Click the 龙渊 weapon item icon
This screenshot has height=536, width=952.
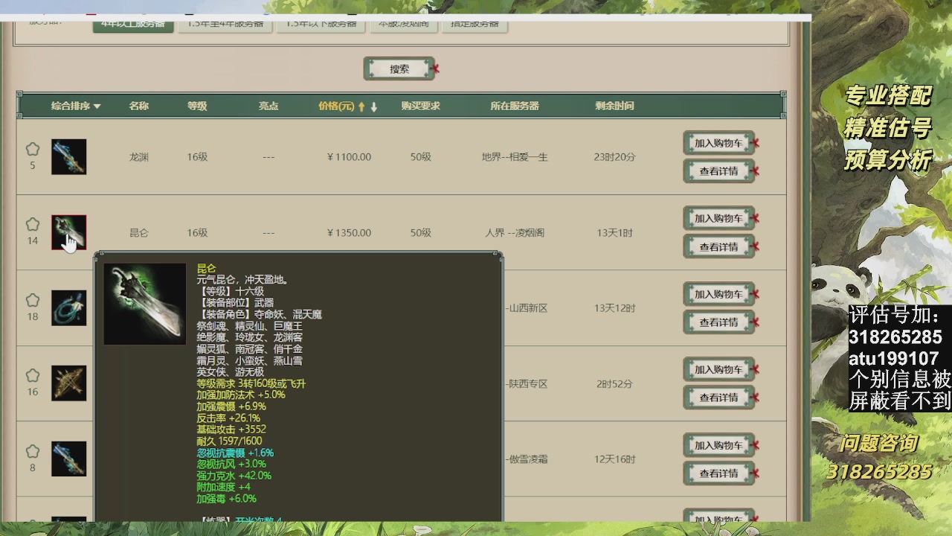point(68,157)
